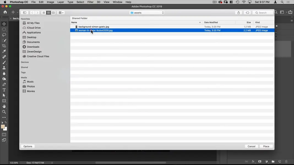Open iCloud Drive in sidebar
294x165 pixels.
(x=34, y=28)
